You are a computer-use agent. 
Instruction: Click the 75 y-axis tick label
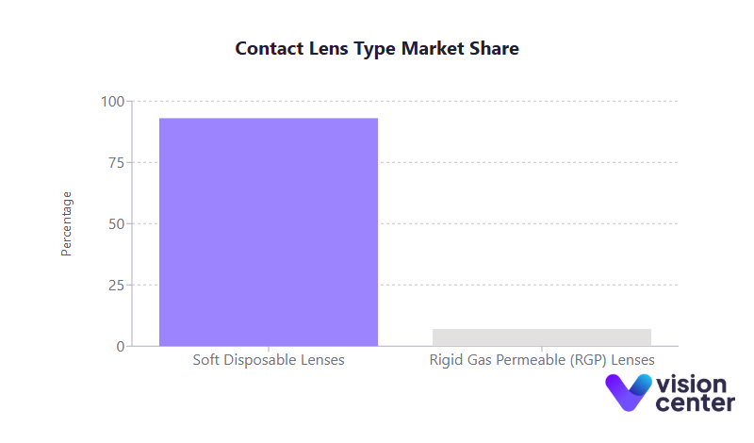117,163
